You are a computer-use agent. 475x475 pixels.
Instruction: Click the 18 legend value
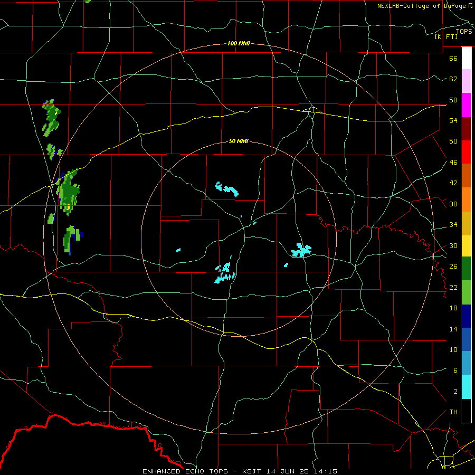pyautogui.click(x=453, y=308)
